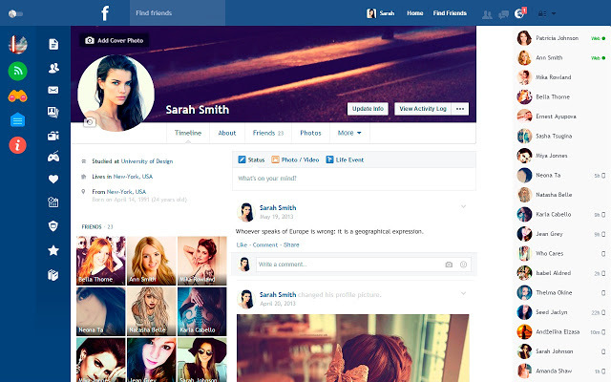Image resolution: width=611 pixels, height=382 pixels.
Task: Expand the More tab dropdown
Action: [349, 133]
